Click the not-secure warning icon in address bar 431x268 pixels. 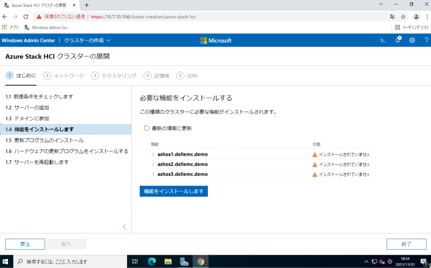pyautogui.click(x=39, y=17)
